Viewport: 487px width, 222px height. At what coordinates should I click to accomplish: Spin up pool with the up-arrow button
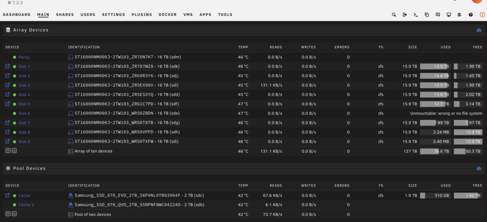14,214
